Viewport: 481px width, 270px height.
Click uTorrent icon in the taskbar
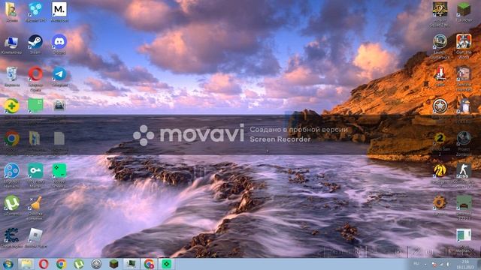[x=79, y=264]
